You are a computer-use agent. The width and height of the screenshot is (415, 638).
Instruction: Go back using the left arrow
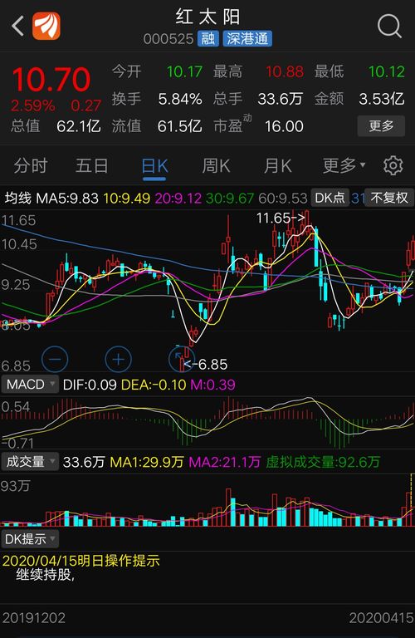pos(18,27)
